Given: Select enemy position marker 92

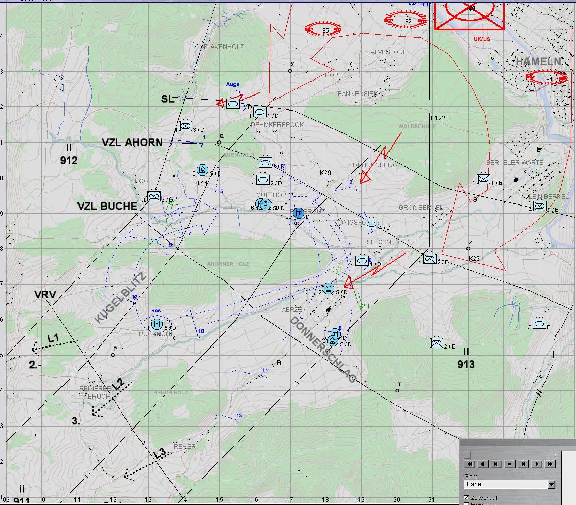Looking at the screenshot, I should 406,20.
